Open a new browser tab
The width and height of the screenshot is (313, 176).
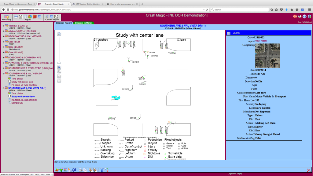click(142, 4)
